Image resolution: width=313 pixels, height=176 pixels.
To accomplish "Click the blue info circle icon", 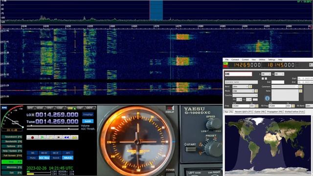I will pos(267,98).
